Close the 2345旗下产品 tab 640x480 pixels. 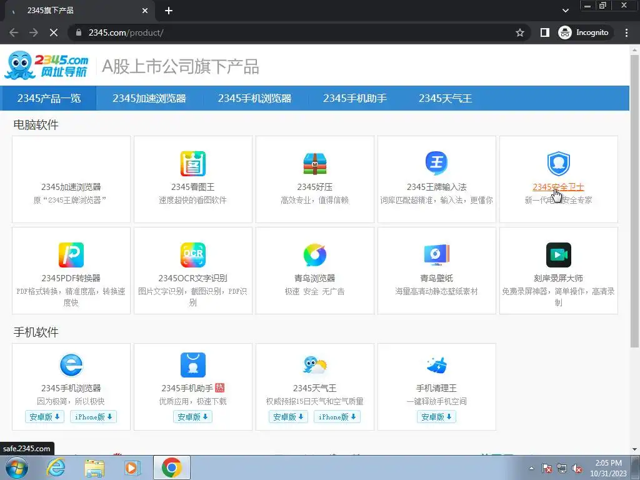tap(145, 11)
